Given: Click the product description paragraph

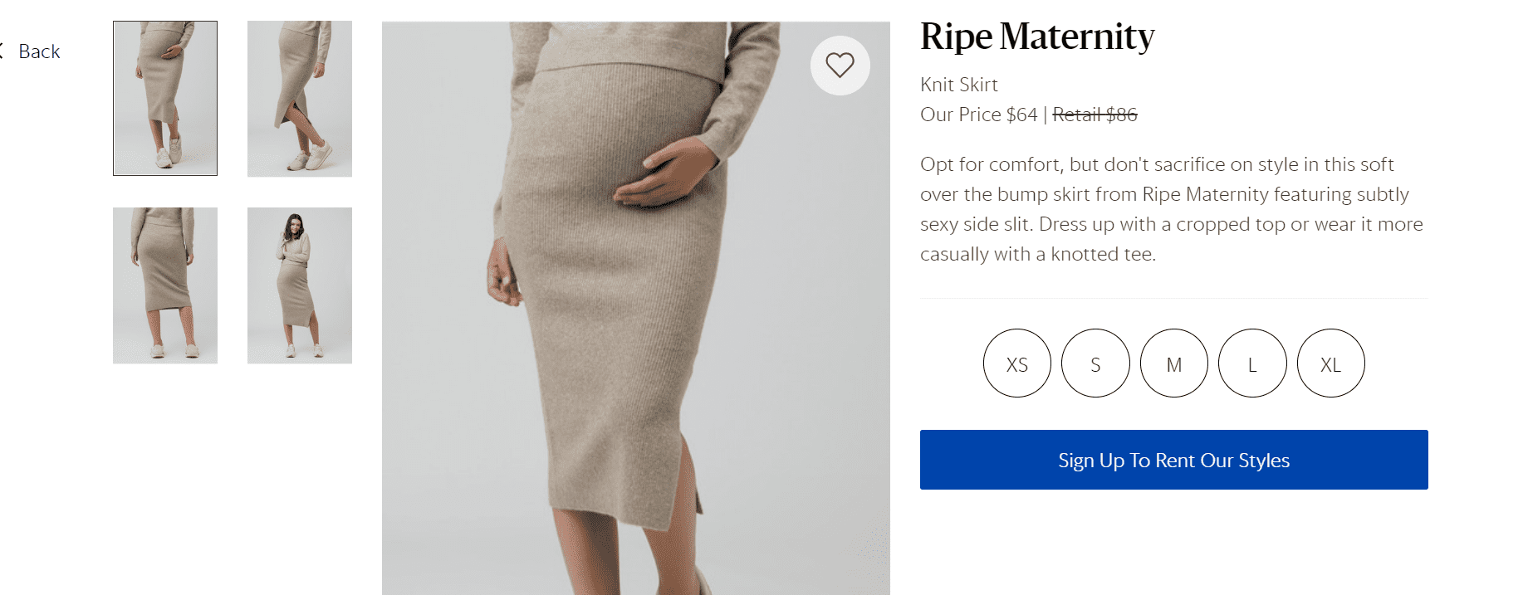Looking at the screenshot, I should (x=1171, y=209).
